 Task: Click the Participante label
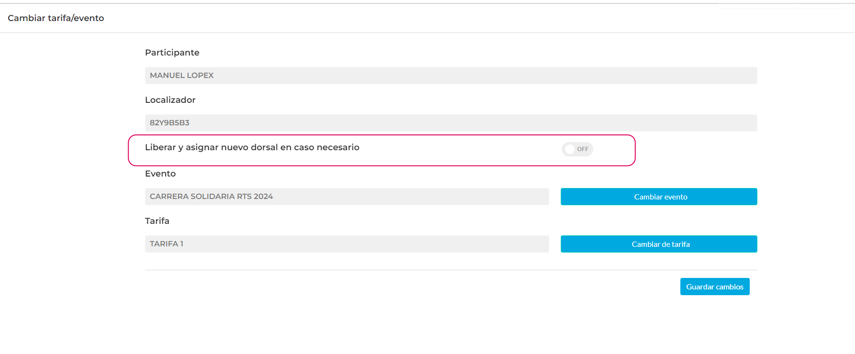pos(172,53)
